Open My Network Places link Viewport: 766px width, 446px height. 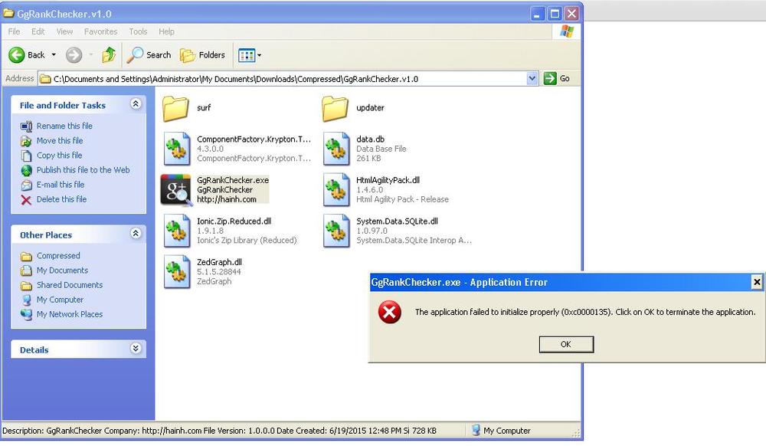[x=70, y=314]
